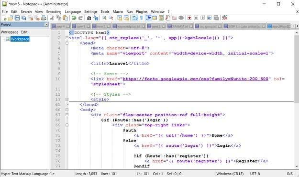Collapse the flex-center div at line 67

(67, 115)
